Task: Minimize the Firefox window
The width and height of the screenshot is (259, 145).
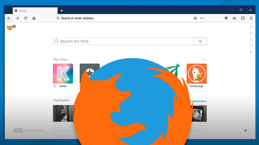Action: (x=232, y=10)
